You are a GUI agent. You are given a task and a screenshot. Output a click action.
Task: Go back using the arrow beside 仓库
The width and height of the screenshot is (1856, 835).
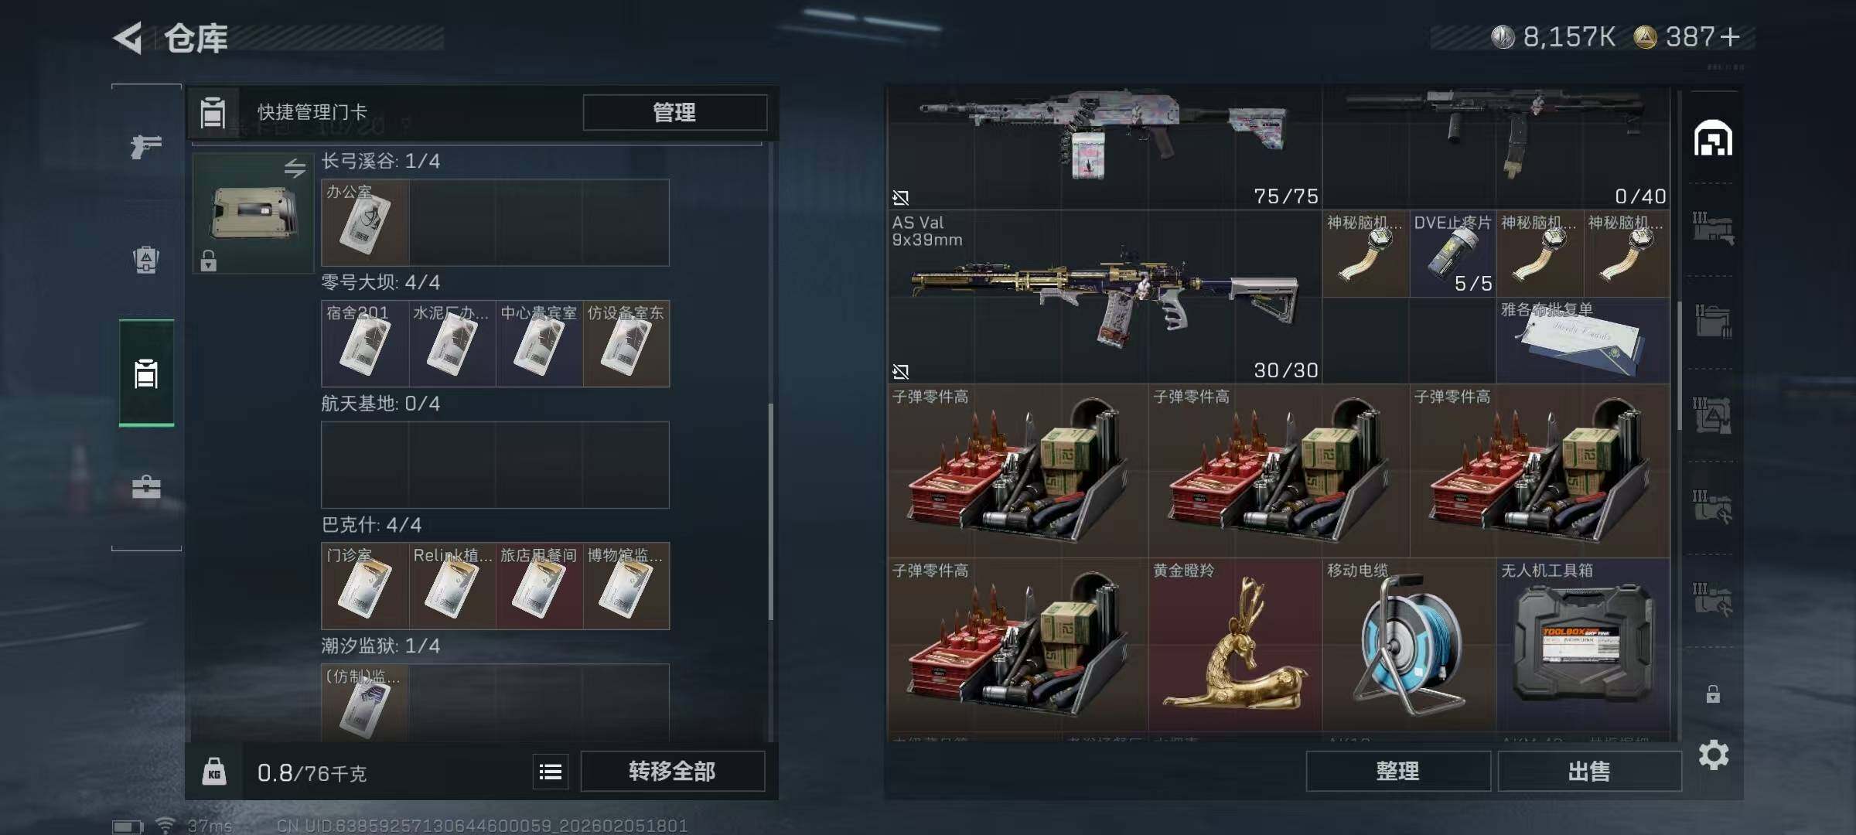point(128,38)
